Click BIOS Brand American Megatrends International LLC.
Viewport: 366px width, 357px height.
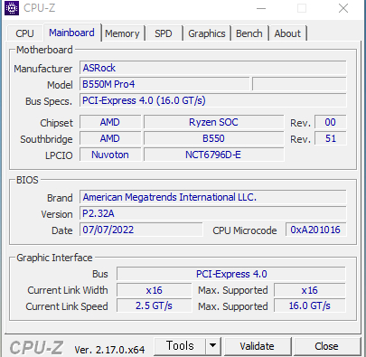213,197
